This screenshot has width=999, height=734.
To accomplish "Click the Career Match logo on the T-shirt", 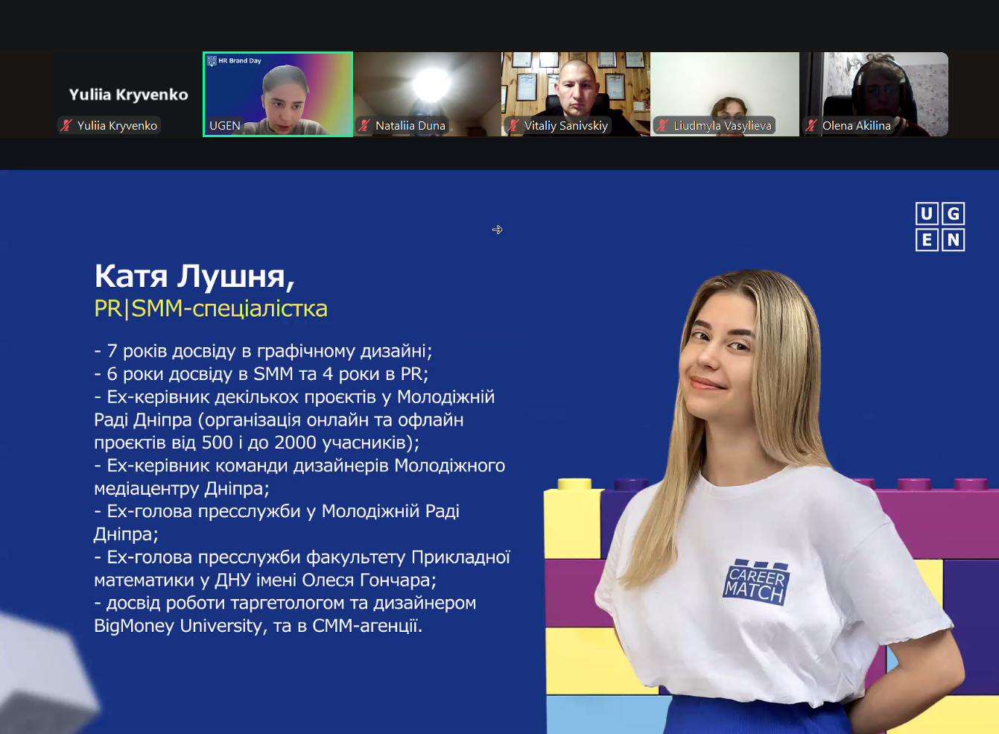I will (755, 582).
